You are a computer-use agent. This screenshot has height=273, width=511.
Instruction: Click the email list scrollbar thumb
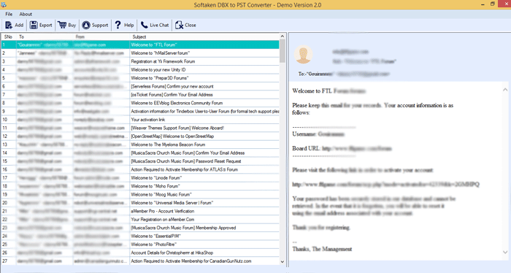click(283, 51)
